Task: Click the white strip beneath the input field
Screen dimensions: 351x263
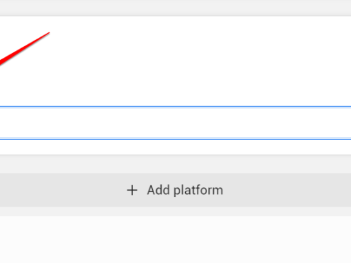Action: coord(175,147)
